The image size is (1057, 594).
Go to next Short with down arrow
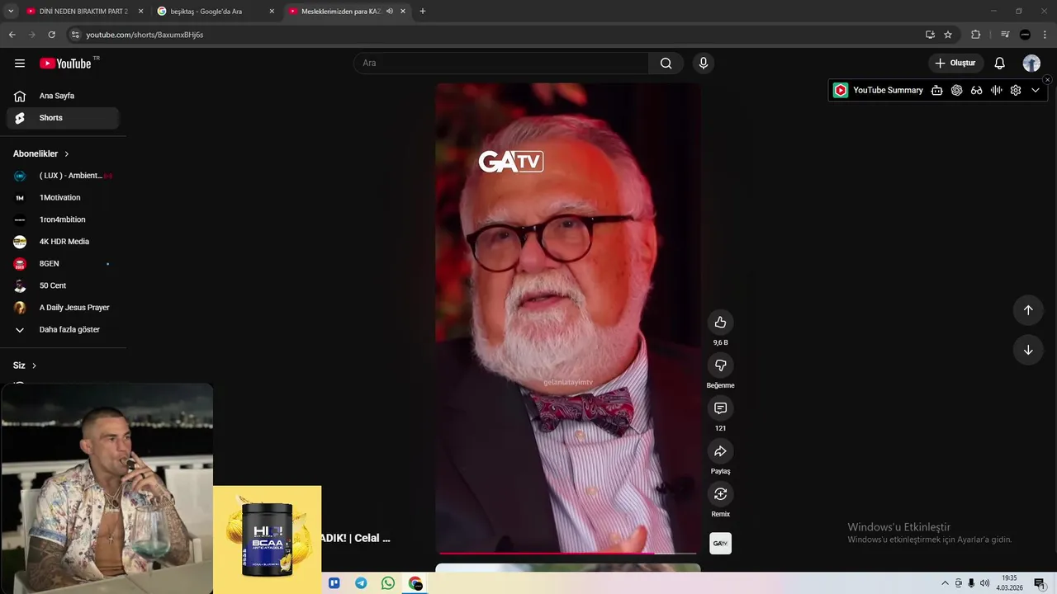1028,350
